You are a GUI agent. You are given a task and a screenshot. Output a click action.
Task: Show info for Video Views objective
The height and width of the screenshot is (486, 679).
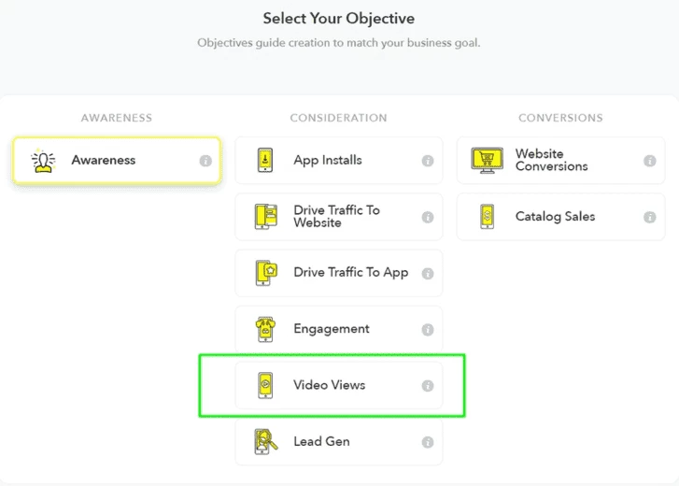pyautogui.click(x=428, y=385)
